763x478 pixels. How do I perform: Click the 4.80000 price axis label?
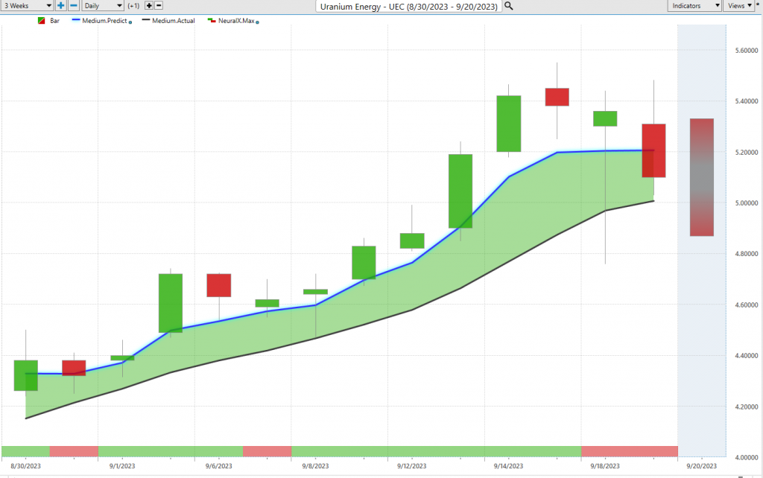(747, 254)
